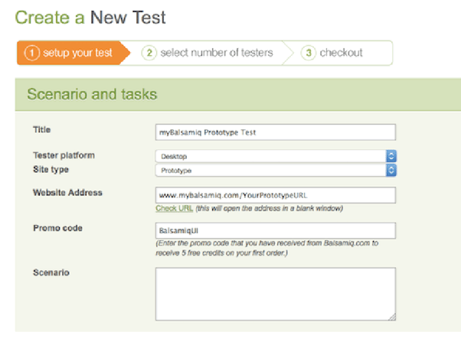Screen dimensions: 461x345
Task: Grab the Scenario textarea resize handle
Action: pyautogui.click(x=391, y=316)
